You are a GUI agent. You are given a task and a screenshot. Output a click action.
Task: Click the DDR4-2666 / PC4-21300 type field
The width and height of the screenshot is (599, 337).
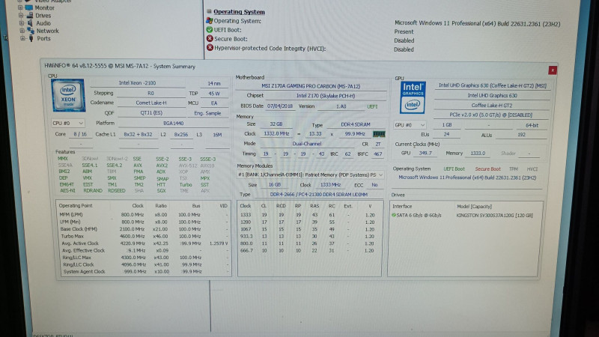319,195
